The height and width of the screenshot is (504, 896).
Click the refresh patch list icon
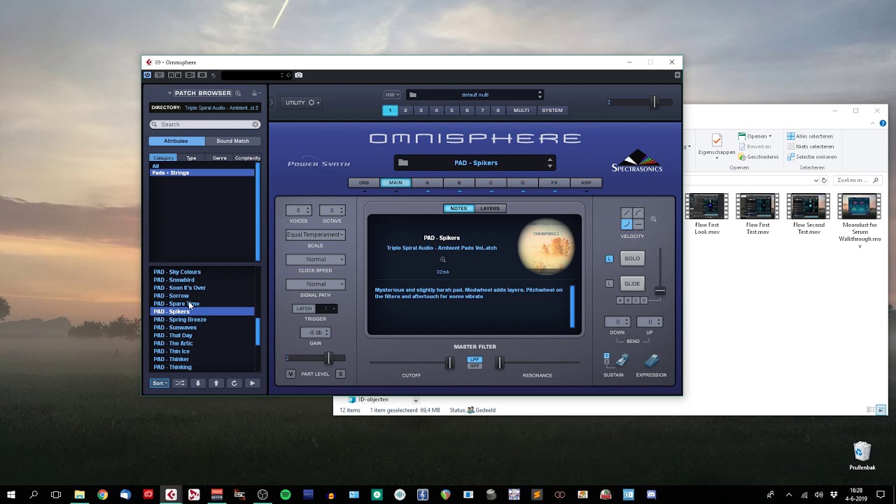(234, 383)
